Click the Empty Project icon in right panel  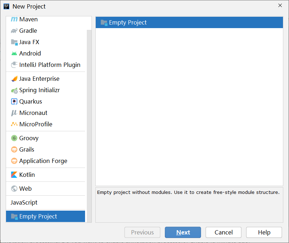104,23
